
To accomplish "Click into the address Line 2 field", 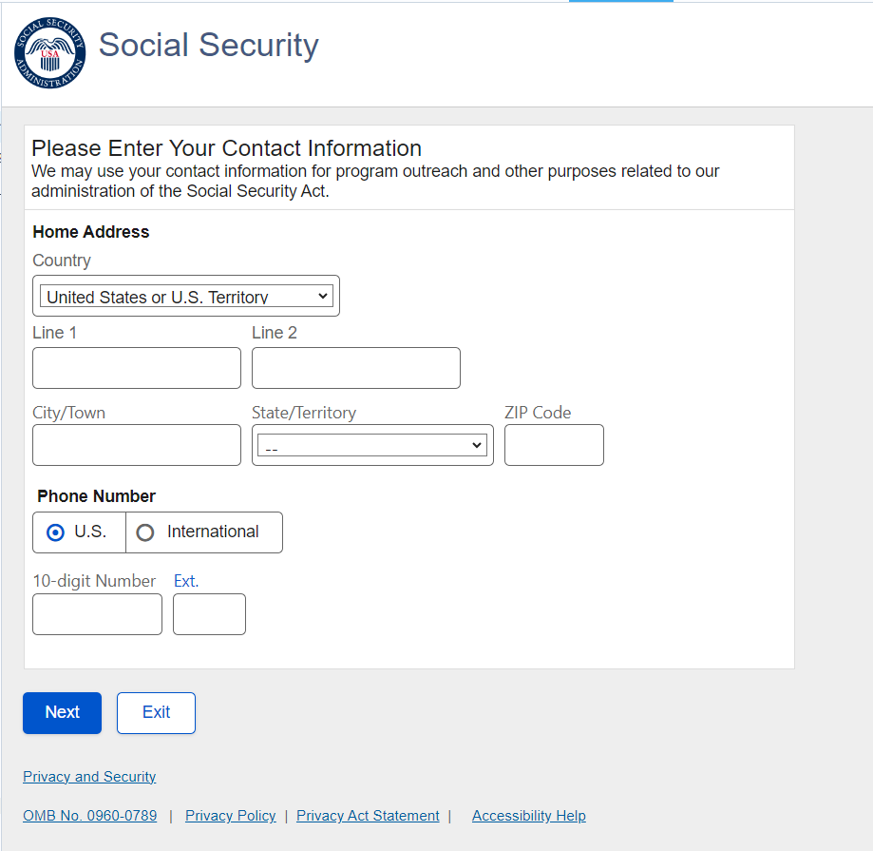I will coord(356,368).
